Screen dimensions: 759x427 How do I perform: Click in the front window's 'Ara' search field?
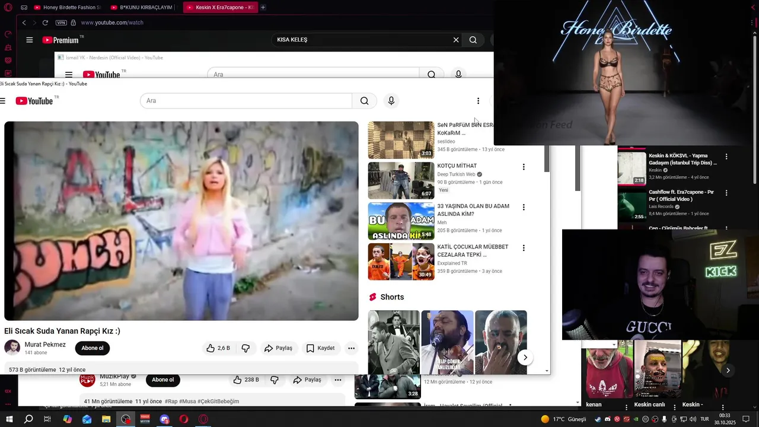(246, 101)
